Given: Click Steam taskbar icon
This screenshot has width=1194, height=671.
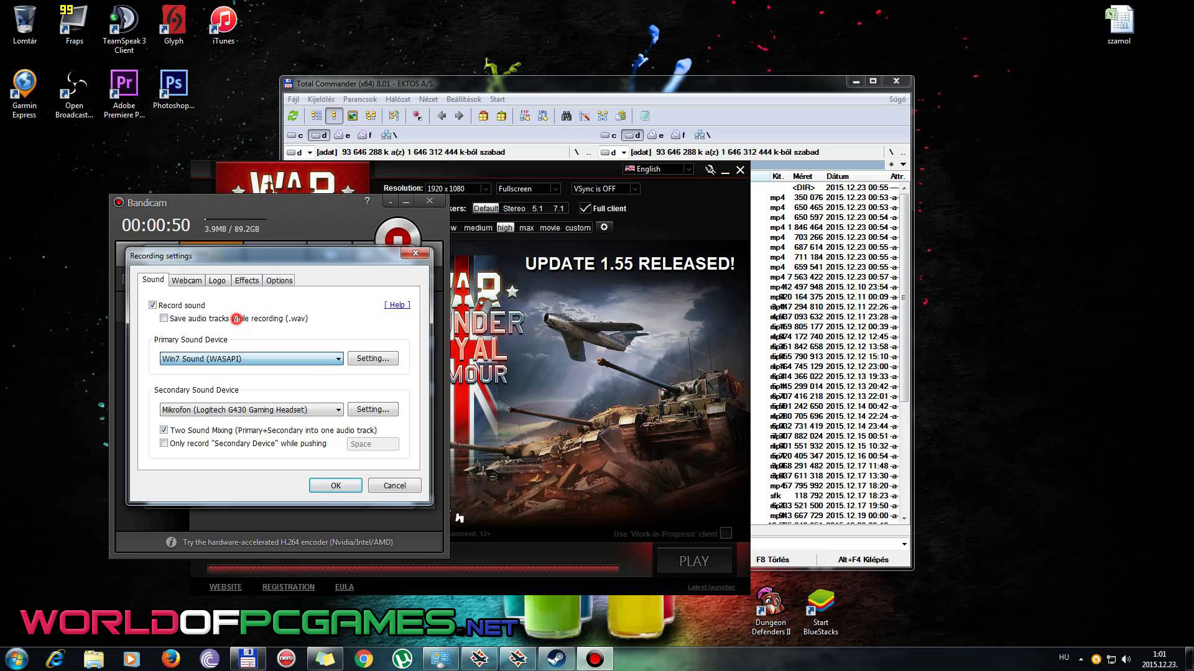Looking at the screenshot, I should (556, 658).
